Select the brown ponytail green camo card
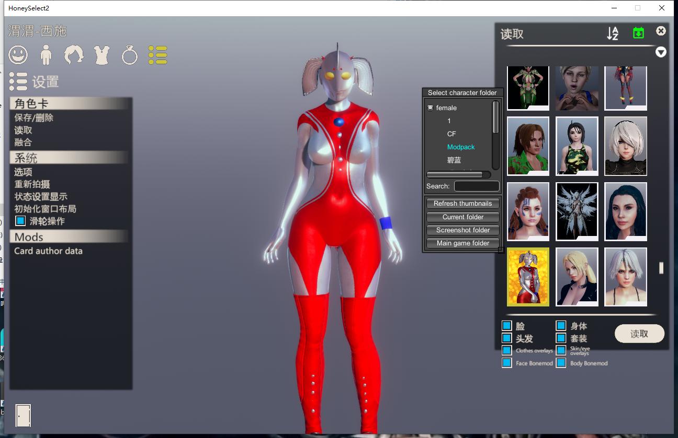678x438 pixels. coord(528,146)
